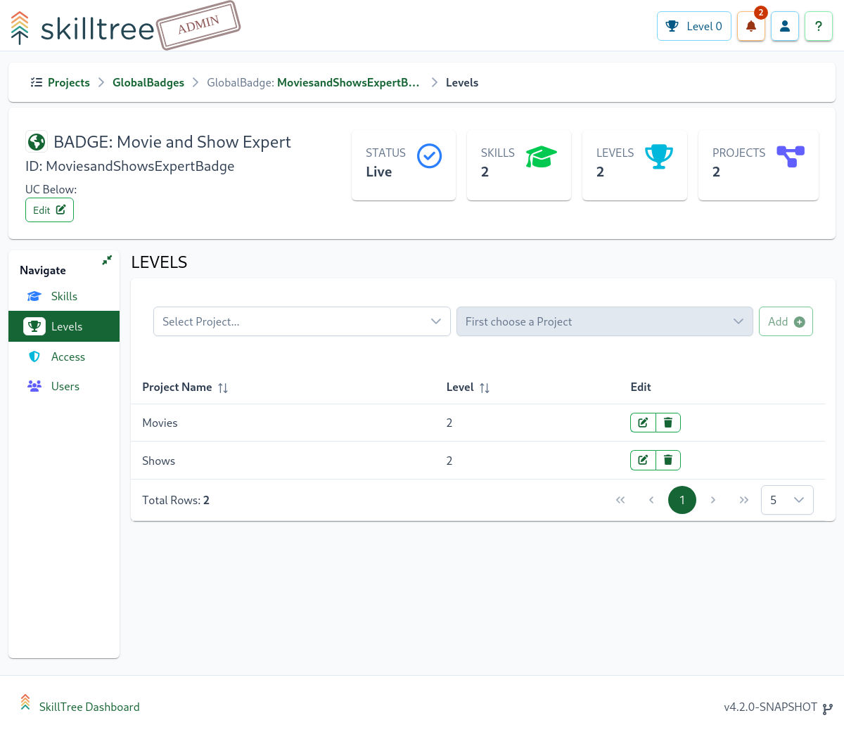Sort the table by Project Name
The image size is (844, 732).
click(223, 387)
